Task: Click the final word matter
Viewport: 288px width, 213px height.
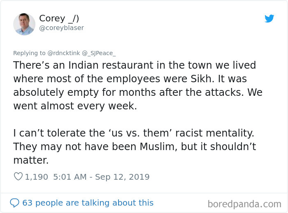Action: point(31,160)
